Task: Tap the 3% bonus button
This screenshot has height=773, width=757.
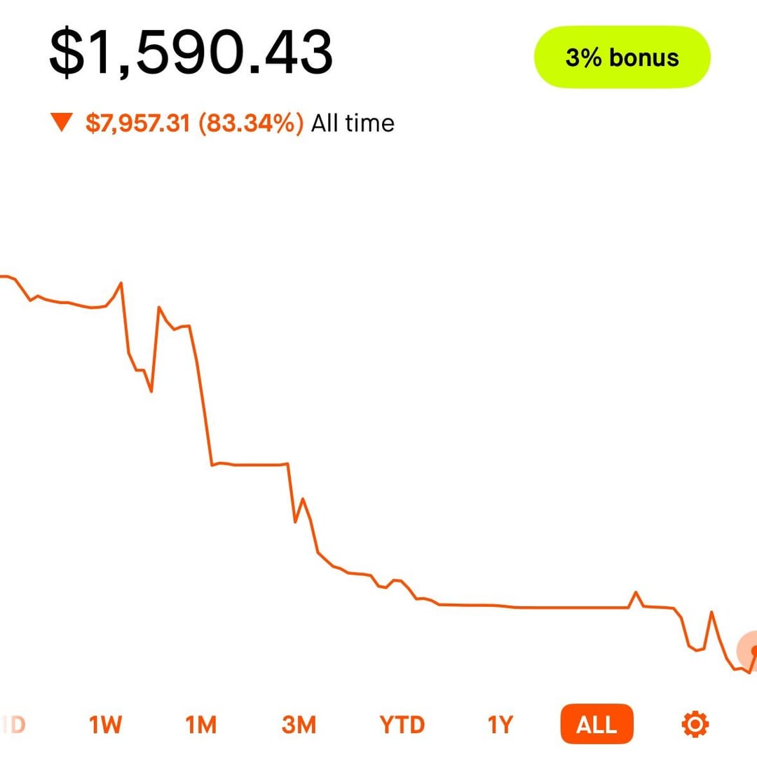Action: [x=622, y=57]
